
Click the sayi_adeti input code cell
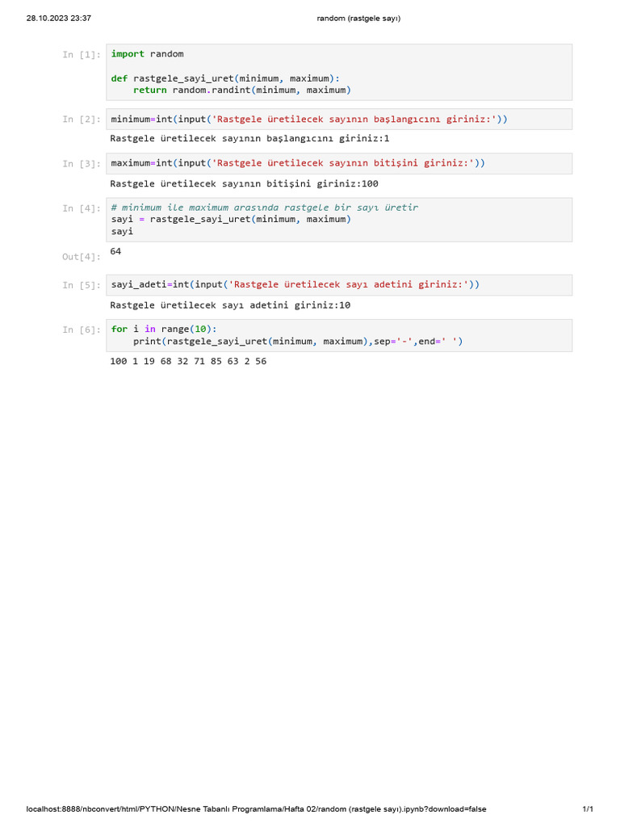point(339,285)
